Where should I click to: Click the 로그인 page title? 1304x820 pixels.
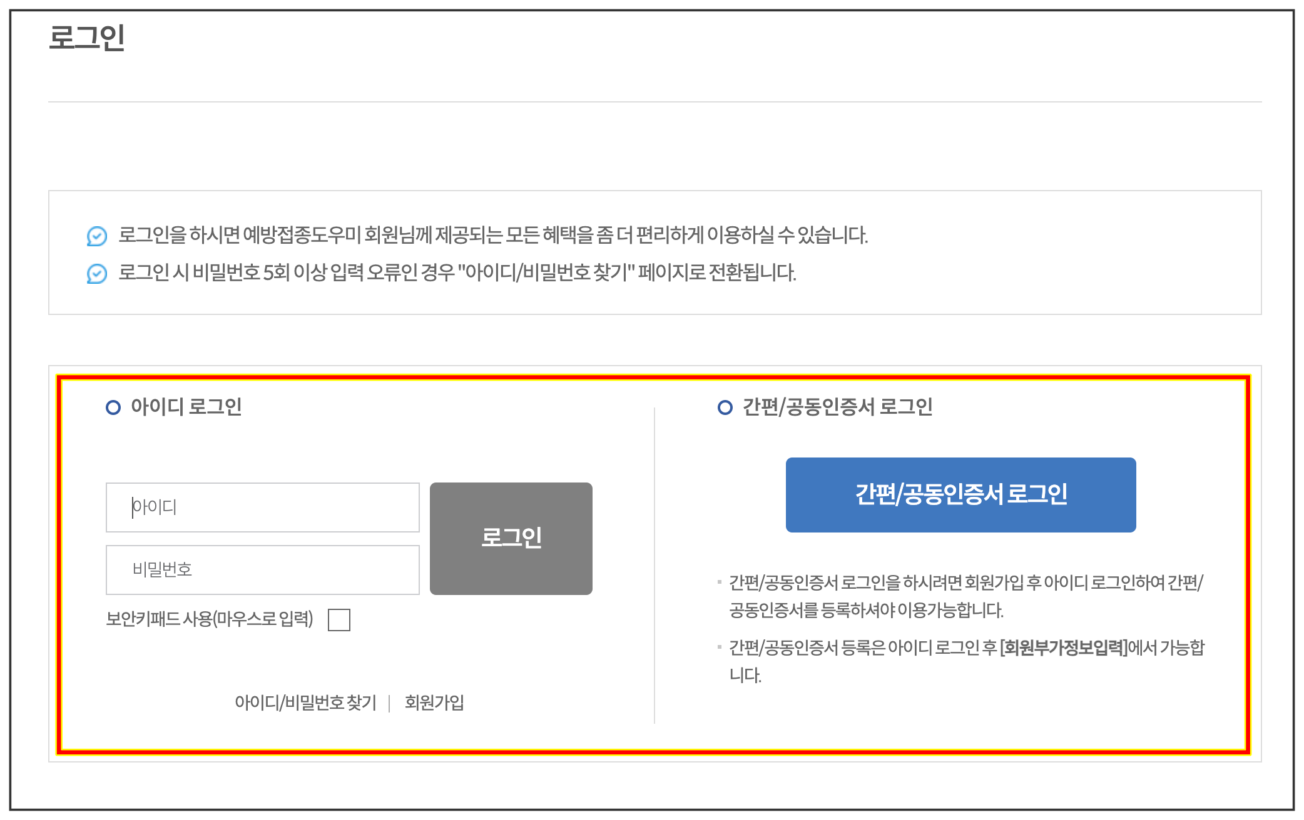[87, 37]
